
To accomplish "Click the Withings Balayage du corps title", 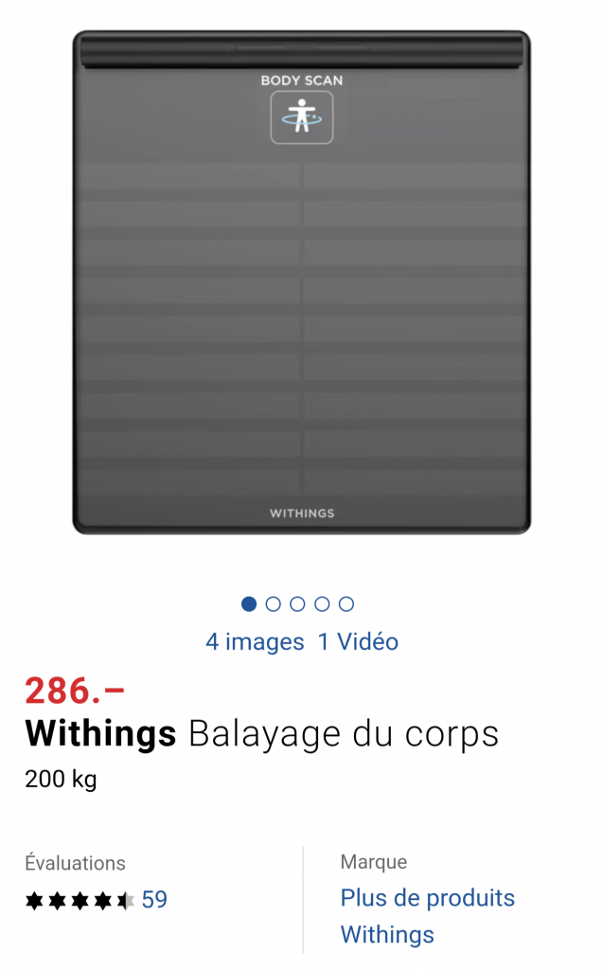I will 261,734.
